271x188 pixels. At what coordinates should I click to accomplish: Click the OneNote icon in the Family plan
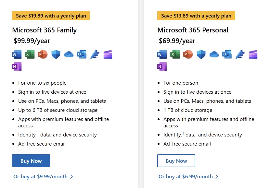tap(17, 66)
